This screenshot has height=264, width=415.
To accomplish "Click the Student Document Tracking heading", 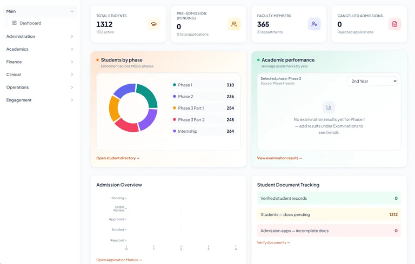I will click(x=288, y=185).
